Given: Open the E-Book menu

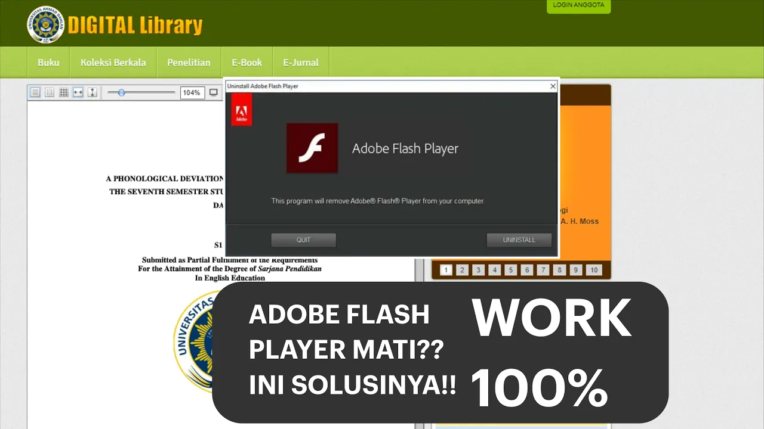Looking at the screenshot, I should (x=247, y=63).
